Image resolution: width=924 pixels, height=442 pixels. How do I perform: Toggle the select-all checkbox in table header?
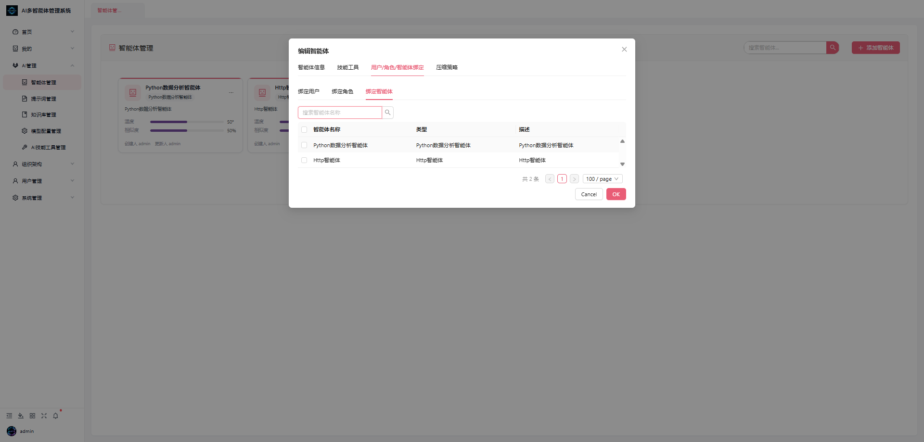(304, 129)
